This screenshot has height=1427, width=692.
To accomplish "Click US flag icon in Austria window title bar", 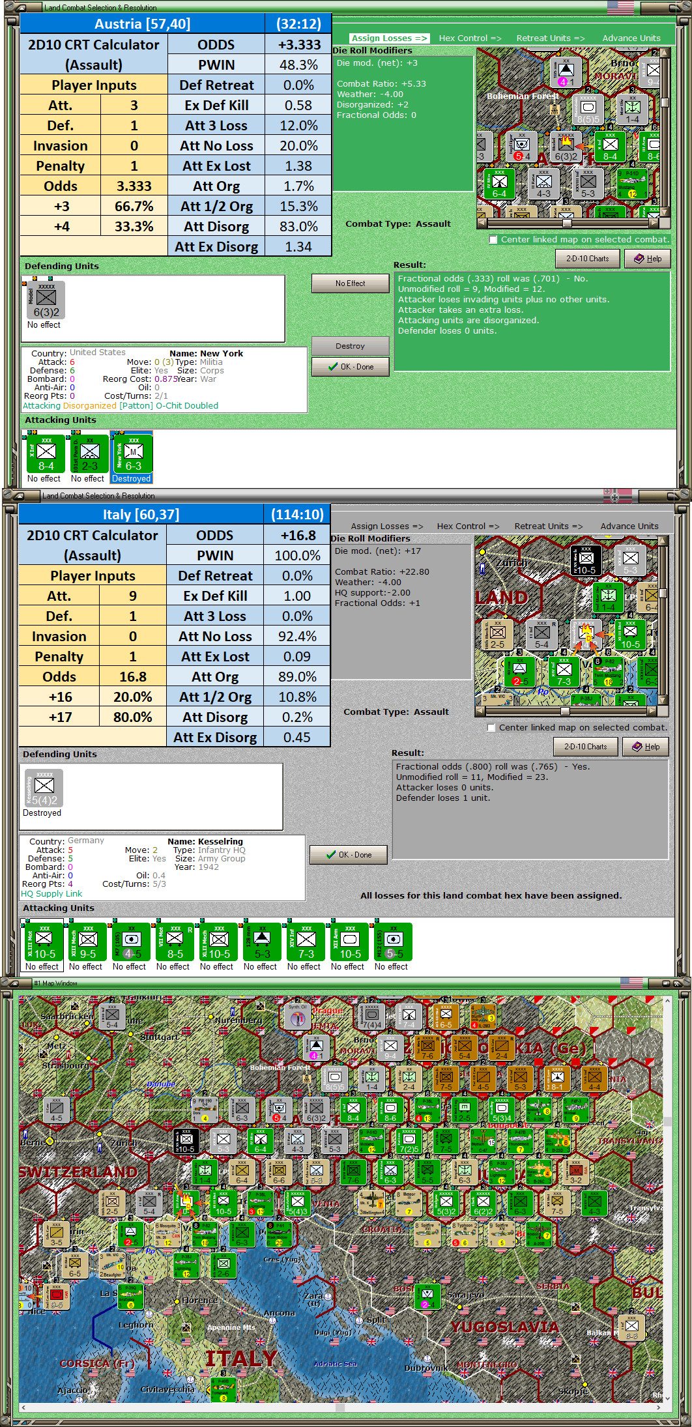I will 620,8.
